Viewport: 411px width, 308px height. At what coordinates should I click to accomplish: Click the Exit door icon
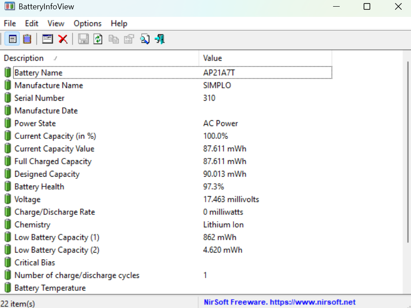click(x=159, y=39)
